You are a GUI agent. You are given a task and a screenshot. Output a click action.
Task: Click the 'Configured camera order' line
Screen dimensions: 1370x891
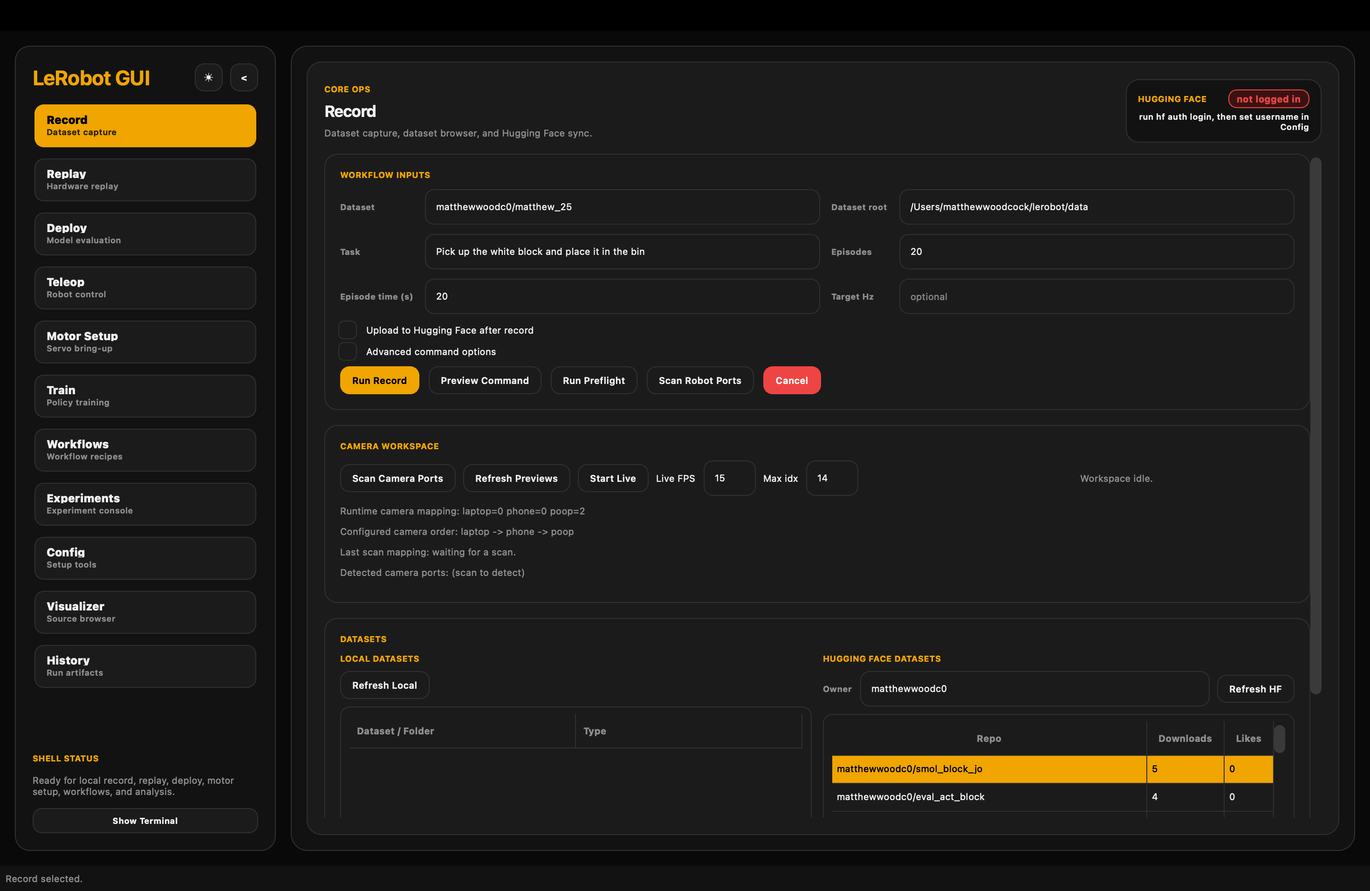(x=457, y=532)
